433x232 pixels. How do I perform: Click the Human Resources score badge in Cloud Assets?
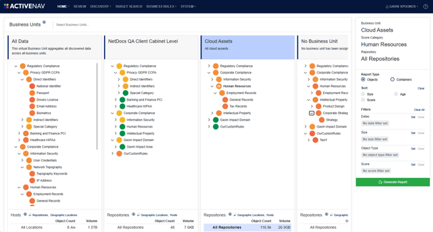pyautogui.click(x=219, y=86)
